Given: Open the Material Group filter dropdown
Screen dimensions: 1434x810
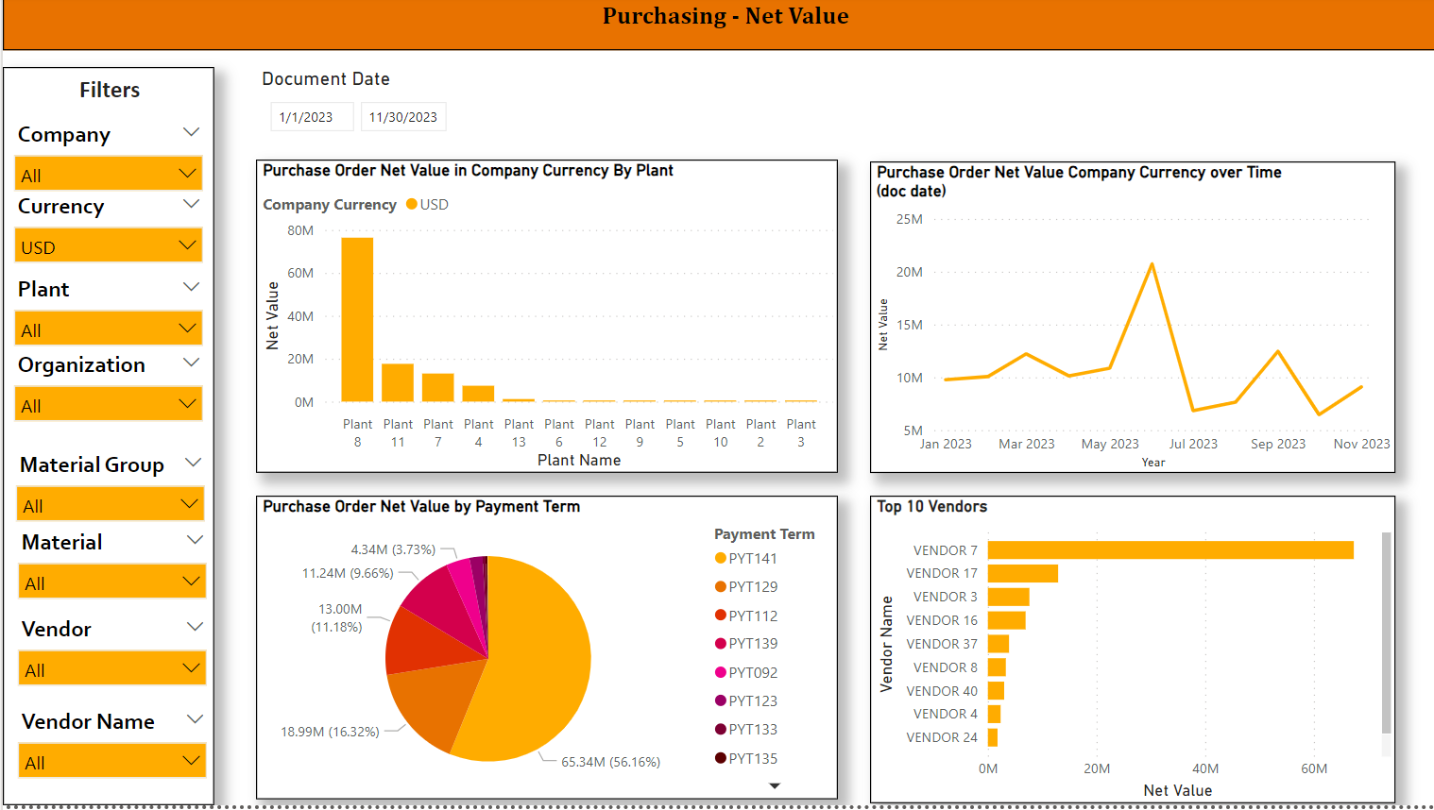Looking at the screenshot, I should click(x=111, y=503).
